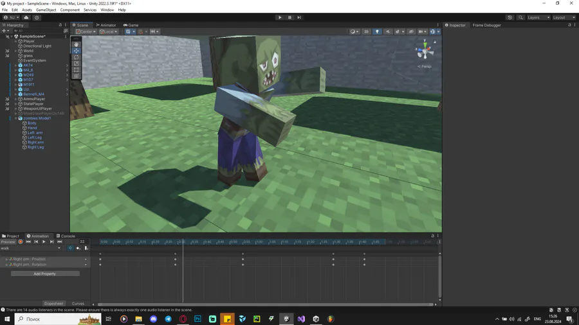Open Undo History clock icon

[x=510, y=17]
